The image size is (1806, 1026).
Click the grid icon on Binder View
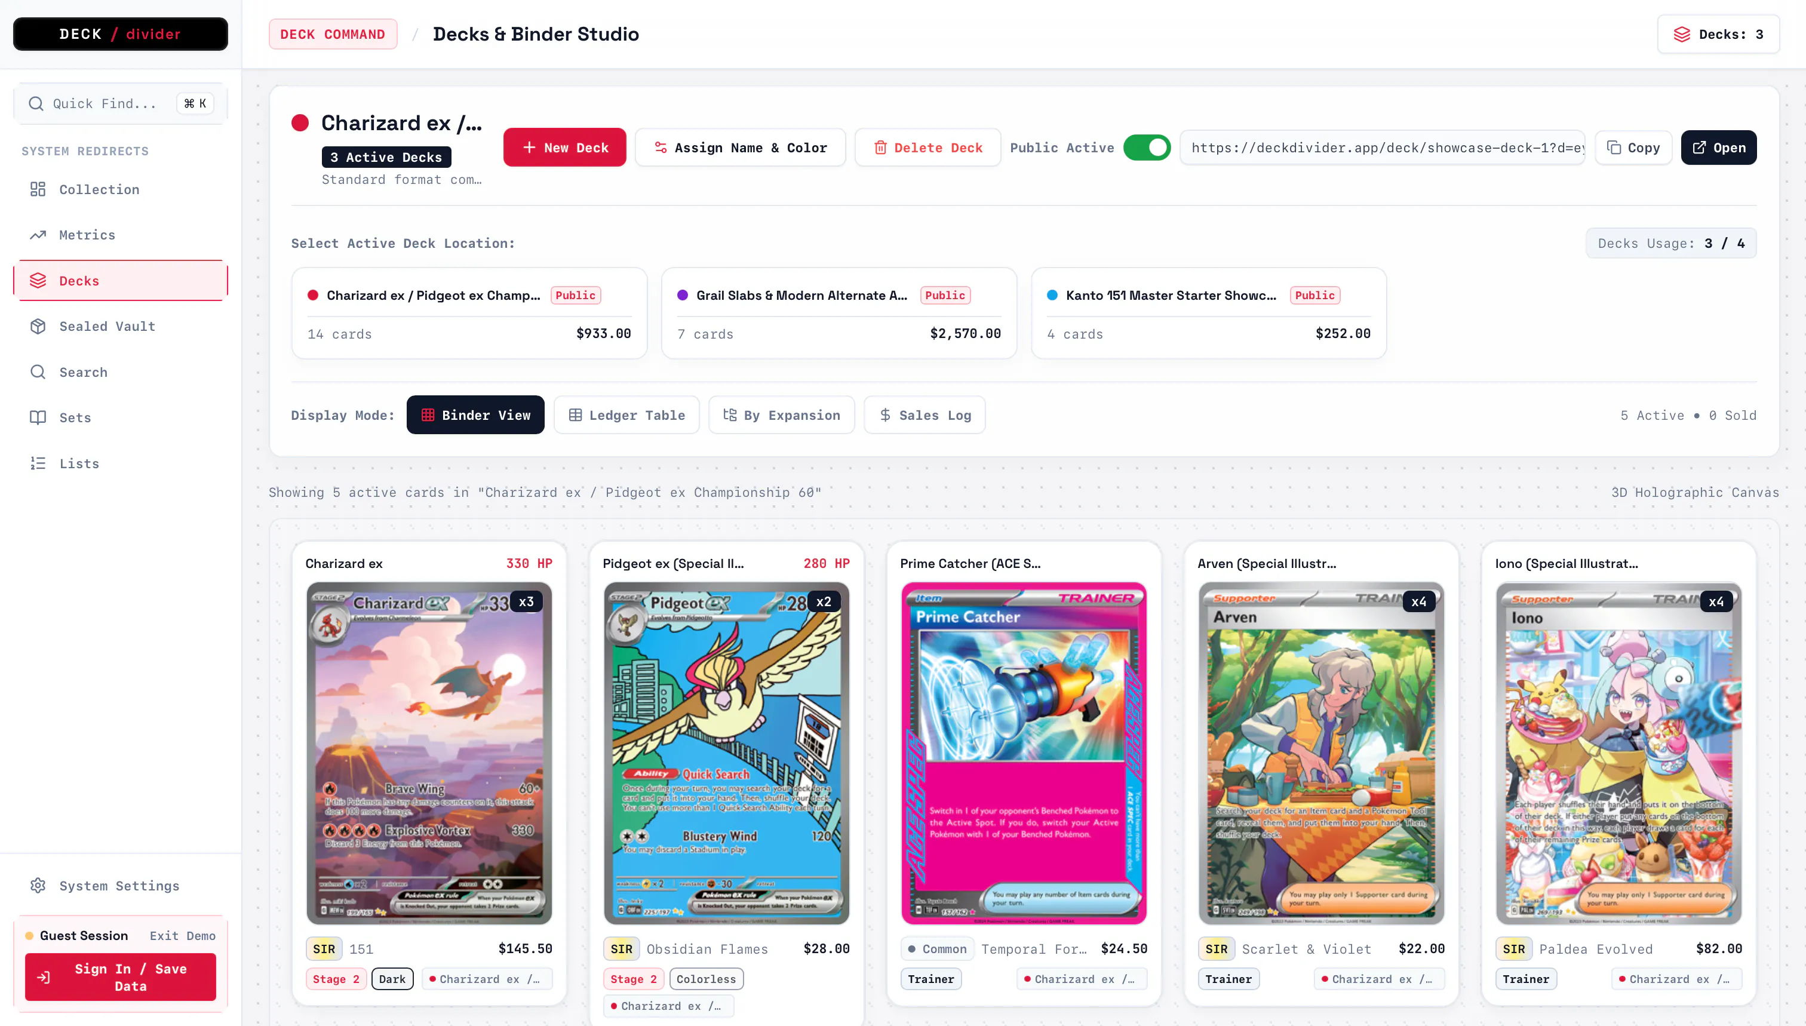pos(428,415)
